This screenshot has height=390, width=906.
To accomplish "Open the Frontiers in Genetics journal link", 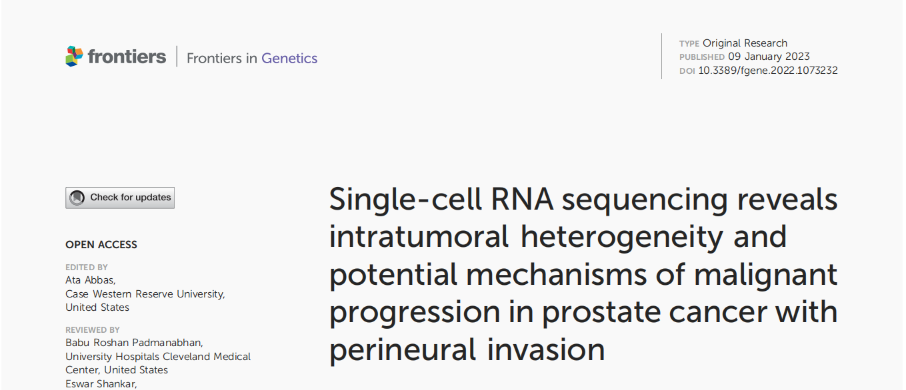I will [x=252, y=58].
